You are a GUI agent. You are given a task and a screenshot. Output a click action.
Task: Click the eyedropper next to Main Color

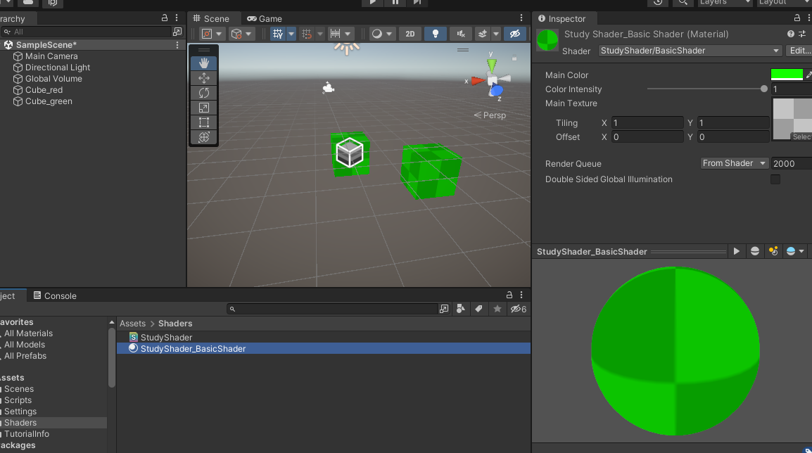pos(808,75)
